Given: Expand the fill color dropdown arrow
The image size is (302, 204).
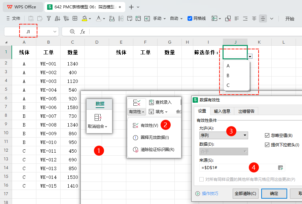Looking at the screenshot, I should [90, 18].
